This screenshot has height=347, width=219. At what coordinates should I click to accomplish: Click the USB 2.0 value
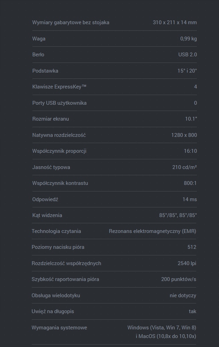(188, 55)
